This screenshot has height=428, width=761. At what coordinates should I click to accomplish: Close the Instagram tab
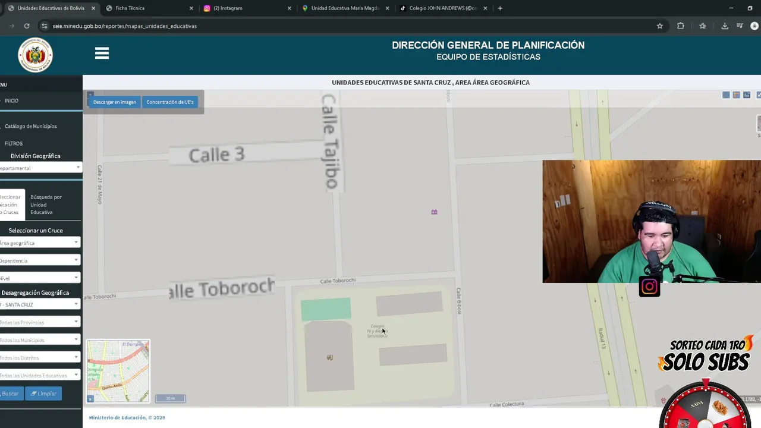[x=290, y=8]
